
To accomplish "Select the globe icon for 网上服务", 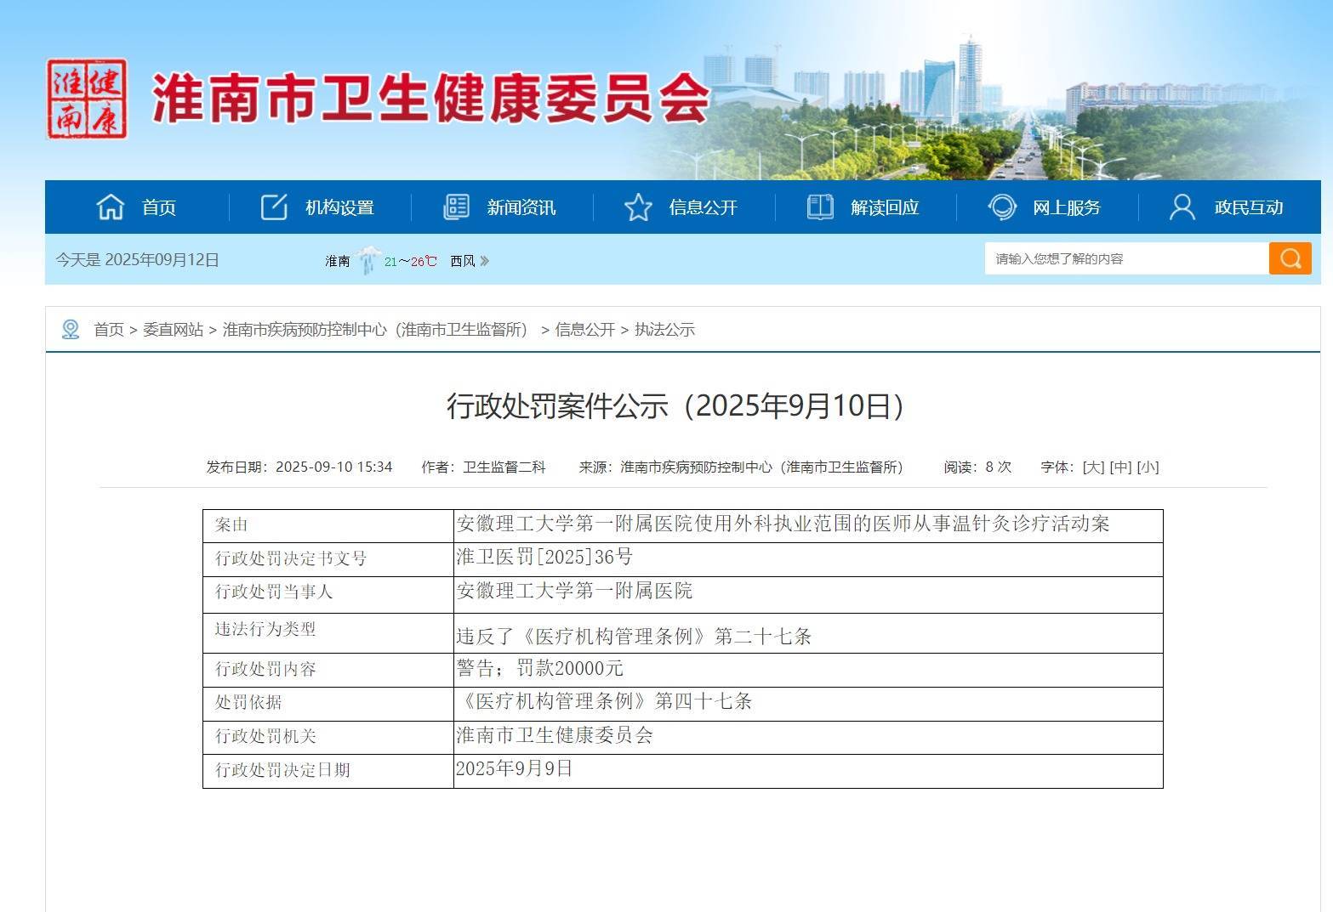I will pos(1003,207).
